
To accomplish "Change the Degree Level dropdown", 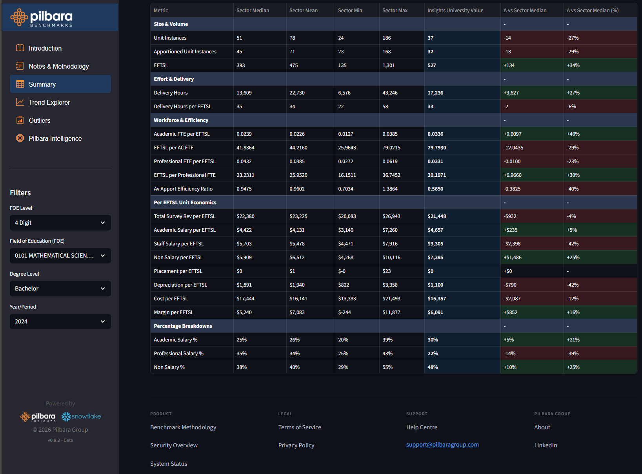I will click(x=60, y=289).
